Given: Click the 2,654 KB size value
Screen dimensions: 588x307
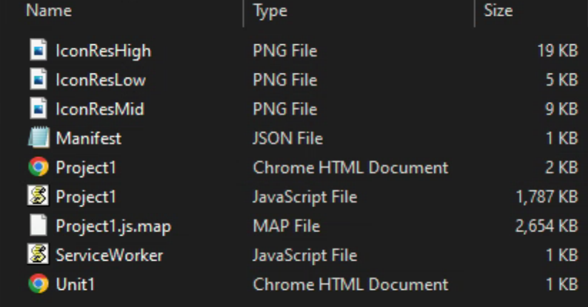Looking at the screenshot, I should [x=547, y=226].
